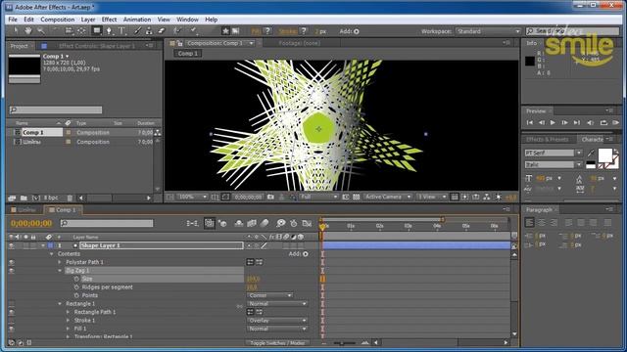Viewport: 627px width, 352px height.
Task: Play the preview
Action: click(x=553, y=122)
